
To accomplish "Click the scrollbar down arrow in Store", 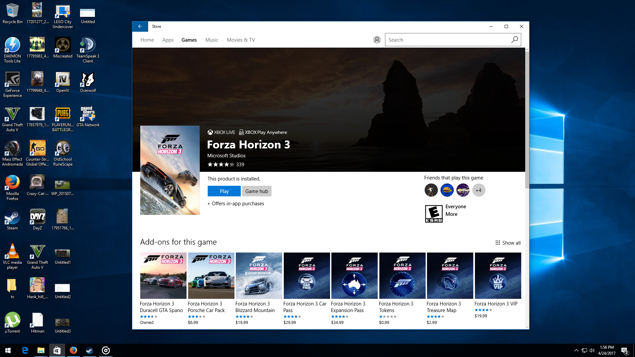I will (527, 327).
